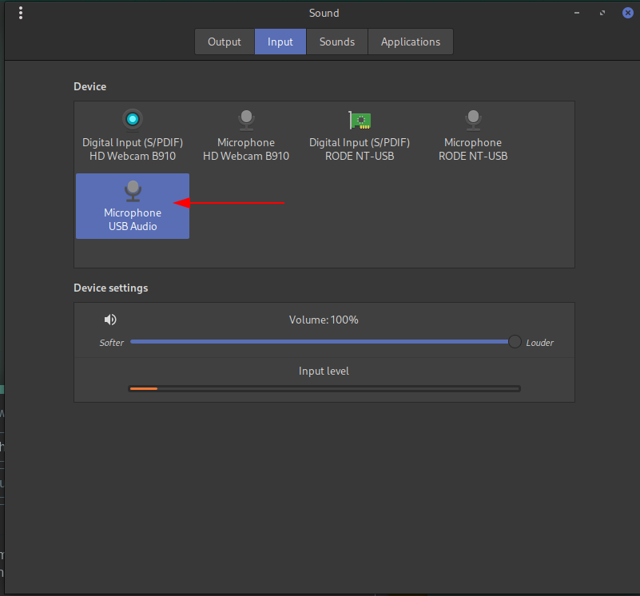This screenshot has width=640, height=596.
Task: Select Digital Input HD Webcam B910 device
Action: (x=133, y=136)
